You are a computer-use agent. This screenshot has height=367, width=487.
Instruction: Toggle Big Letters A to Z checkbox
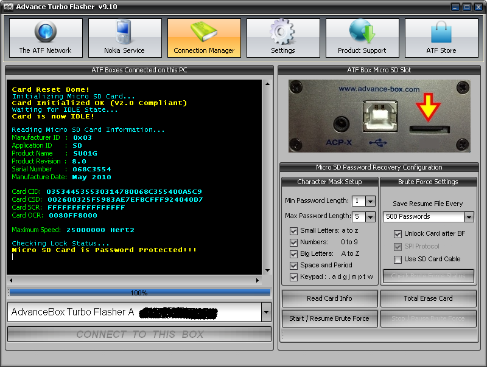pos(293,254)
